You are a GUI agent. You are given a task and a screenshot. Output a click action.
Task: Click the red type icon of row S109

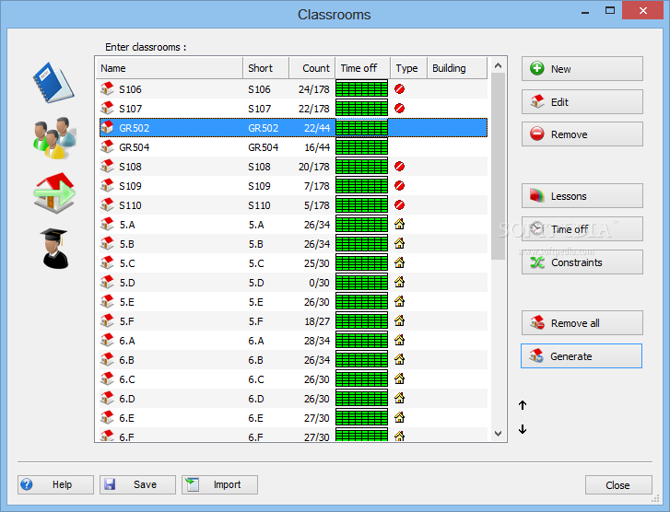pyautogui.click(x=400, y=186)
